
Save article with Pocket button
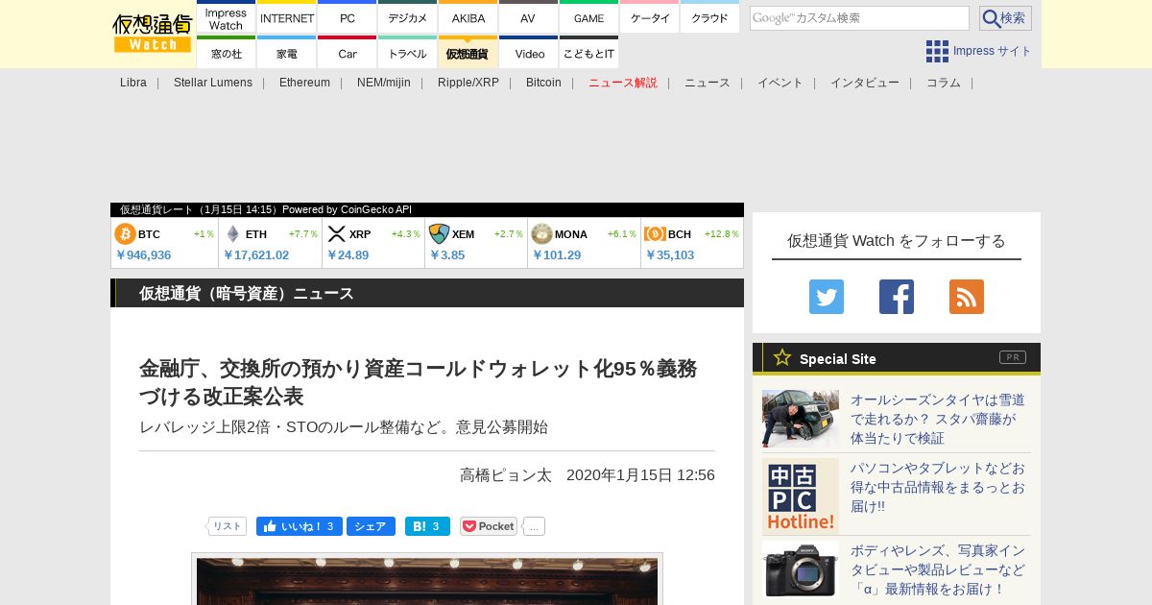click(x=489, y=526)
